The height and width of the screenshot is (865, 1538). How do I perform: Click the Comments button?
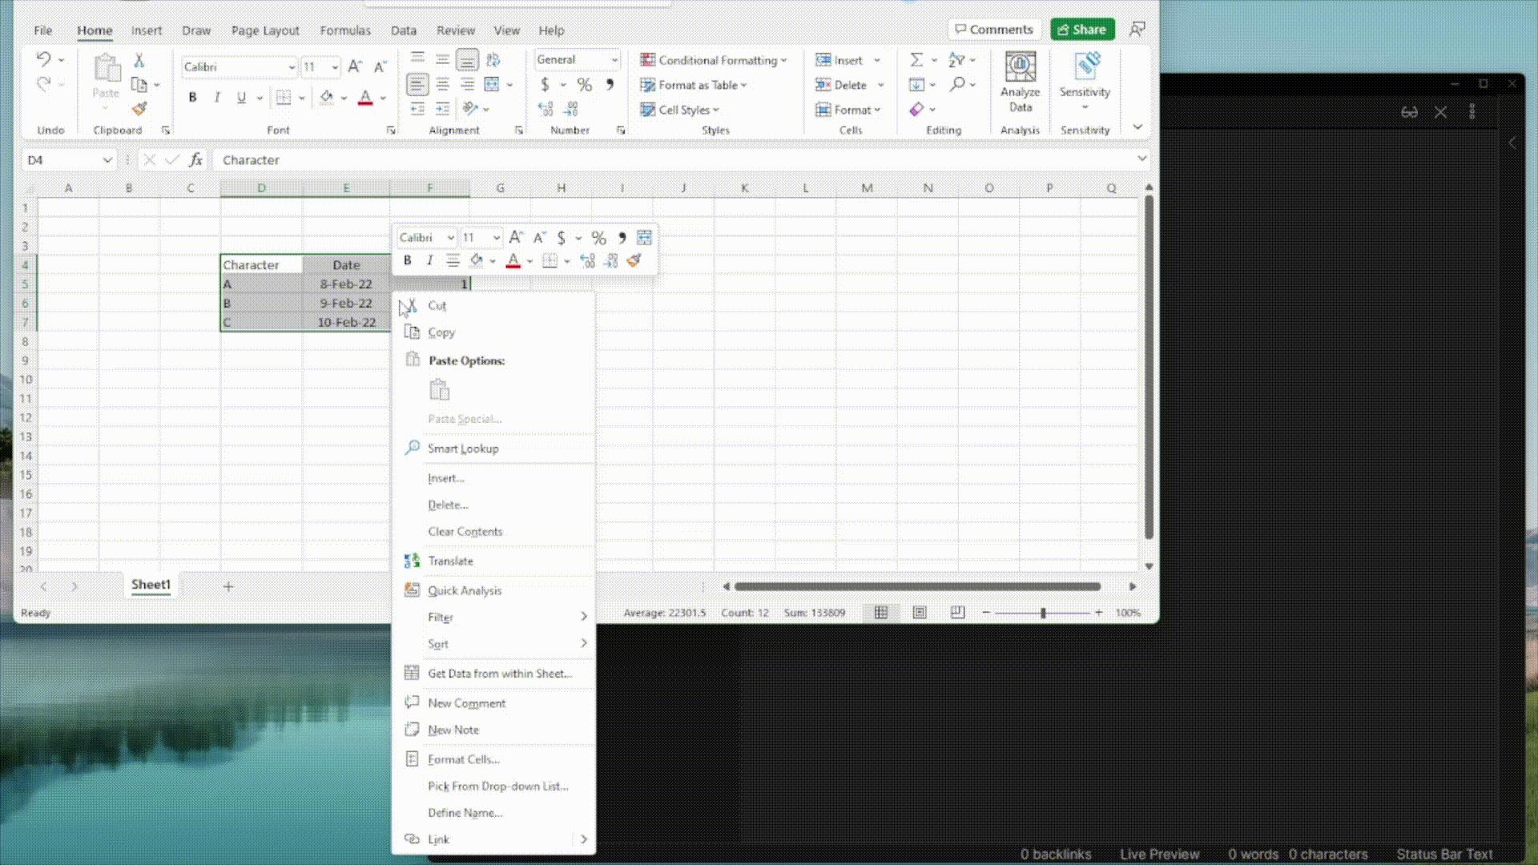pyautogui.click(x=994, y=30)
